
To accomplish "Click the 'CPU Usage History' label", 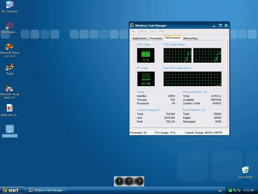I will point(175,44).
